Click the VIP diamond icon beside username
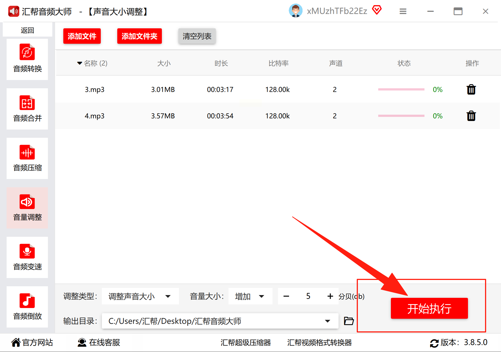 tap(377, 10)
